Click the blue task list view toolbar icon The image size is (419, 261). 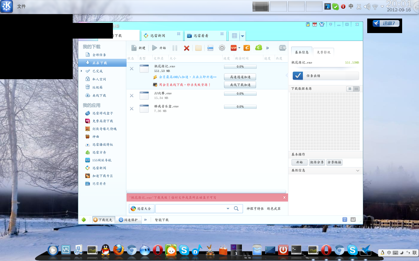[210, 48]
